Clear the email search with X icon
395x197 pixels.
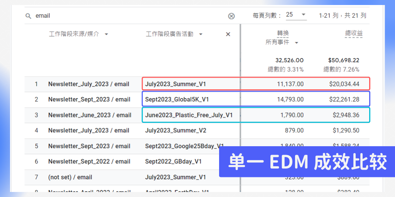coord(231,16)
